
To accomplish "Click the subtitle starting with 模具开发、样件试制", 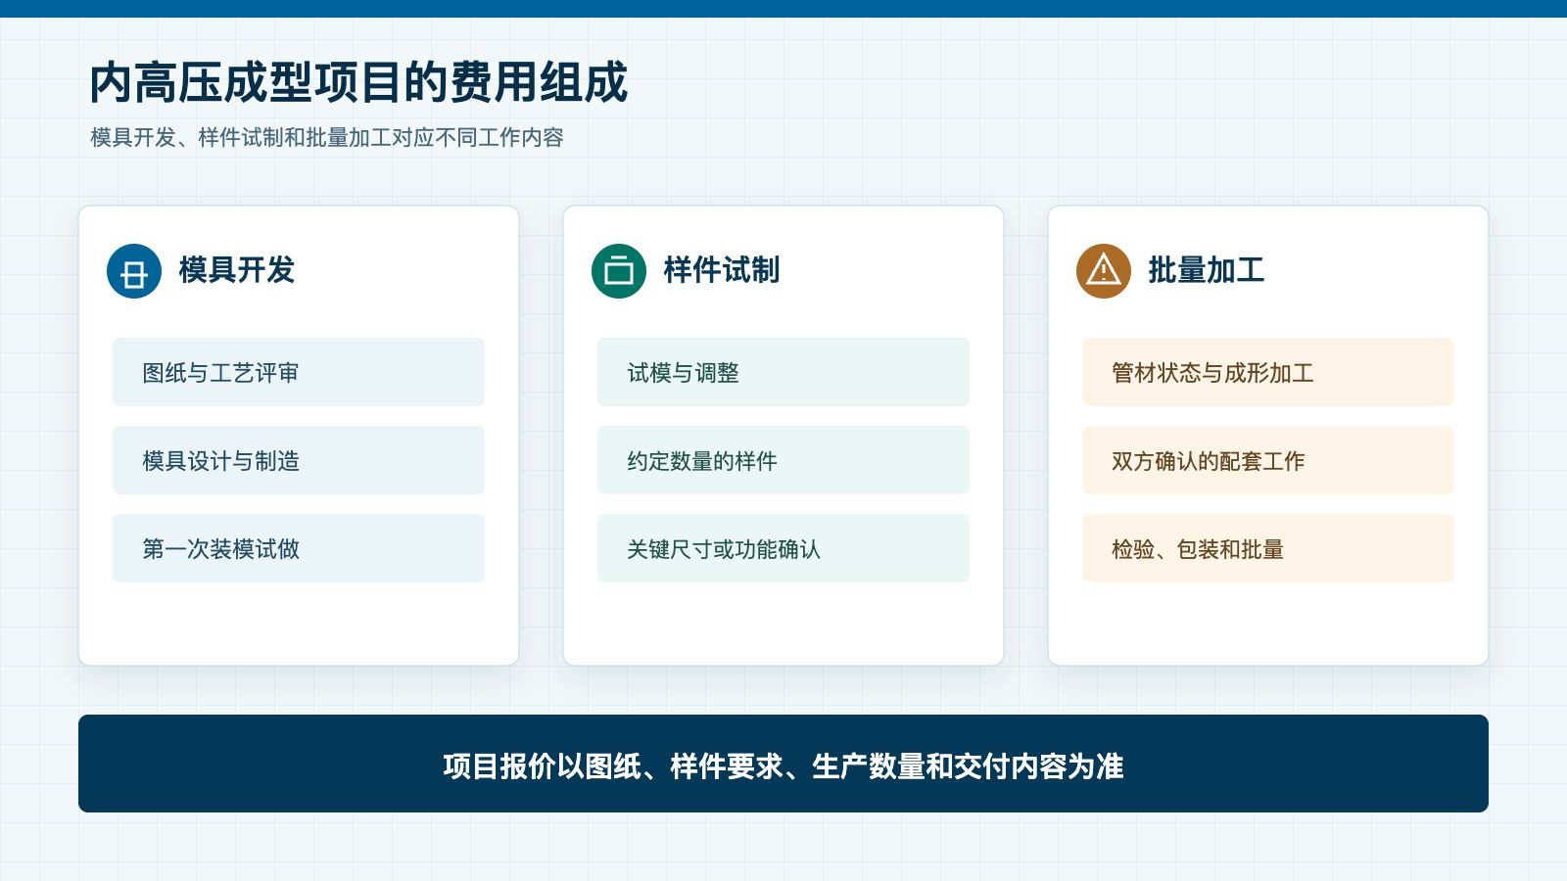I will click(x=327, y=137).
